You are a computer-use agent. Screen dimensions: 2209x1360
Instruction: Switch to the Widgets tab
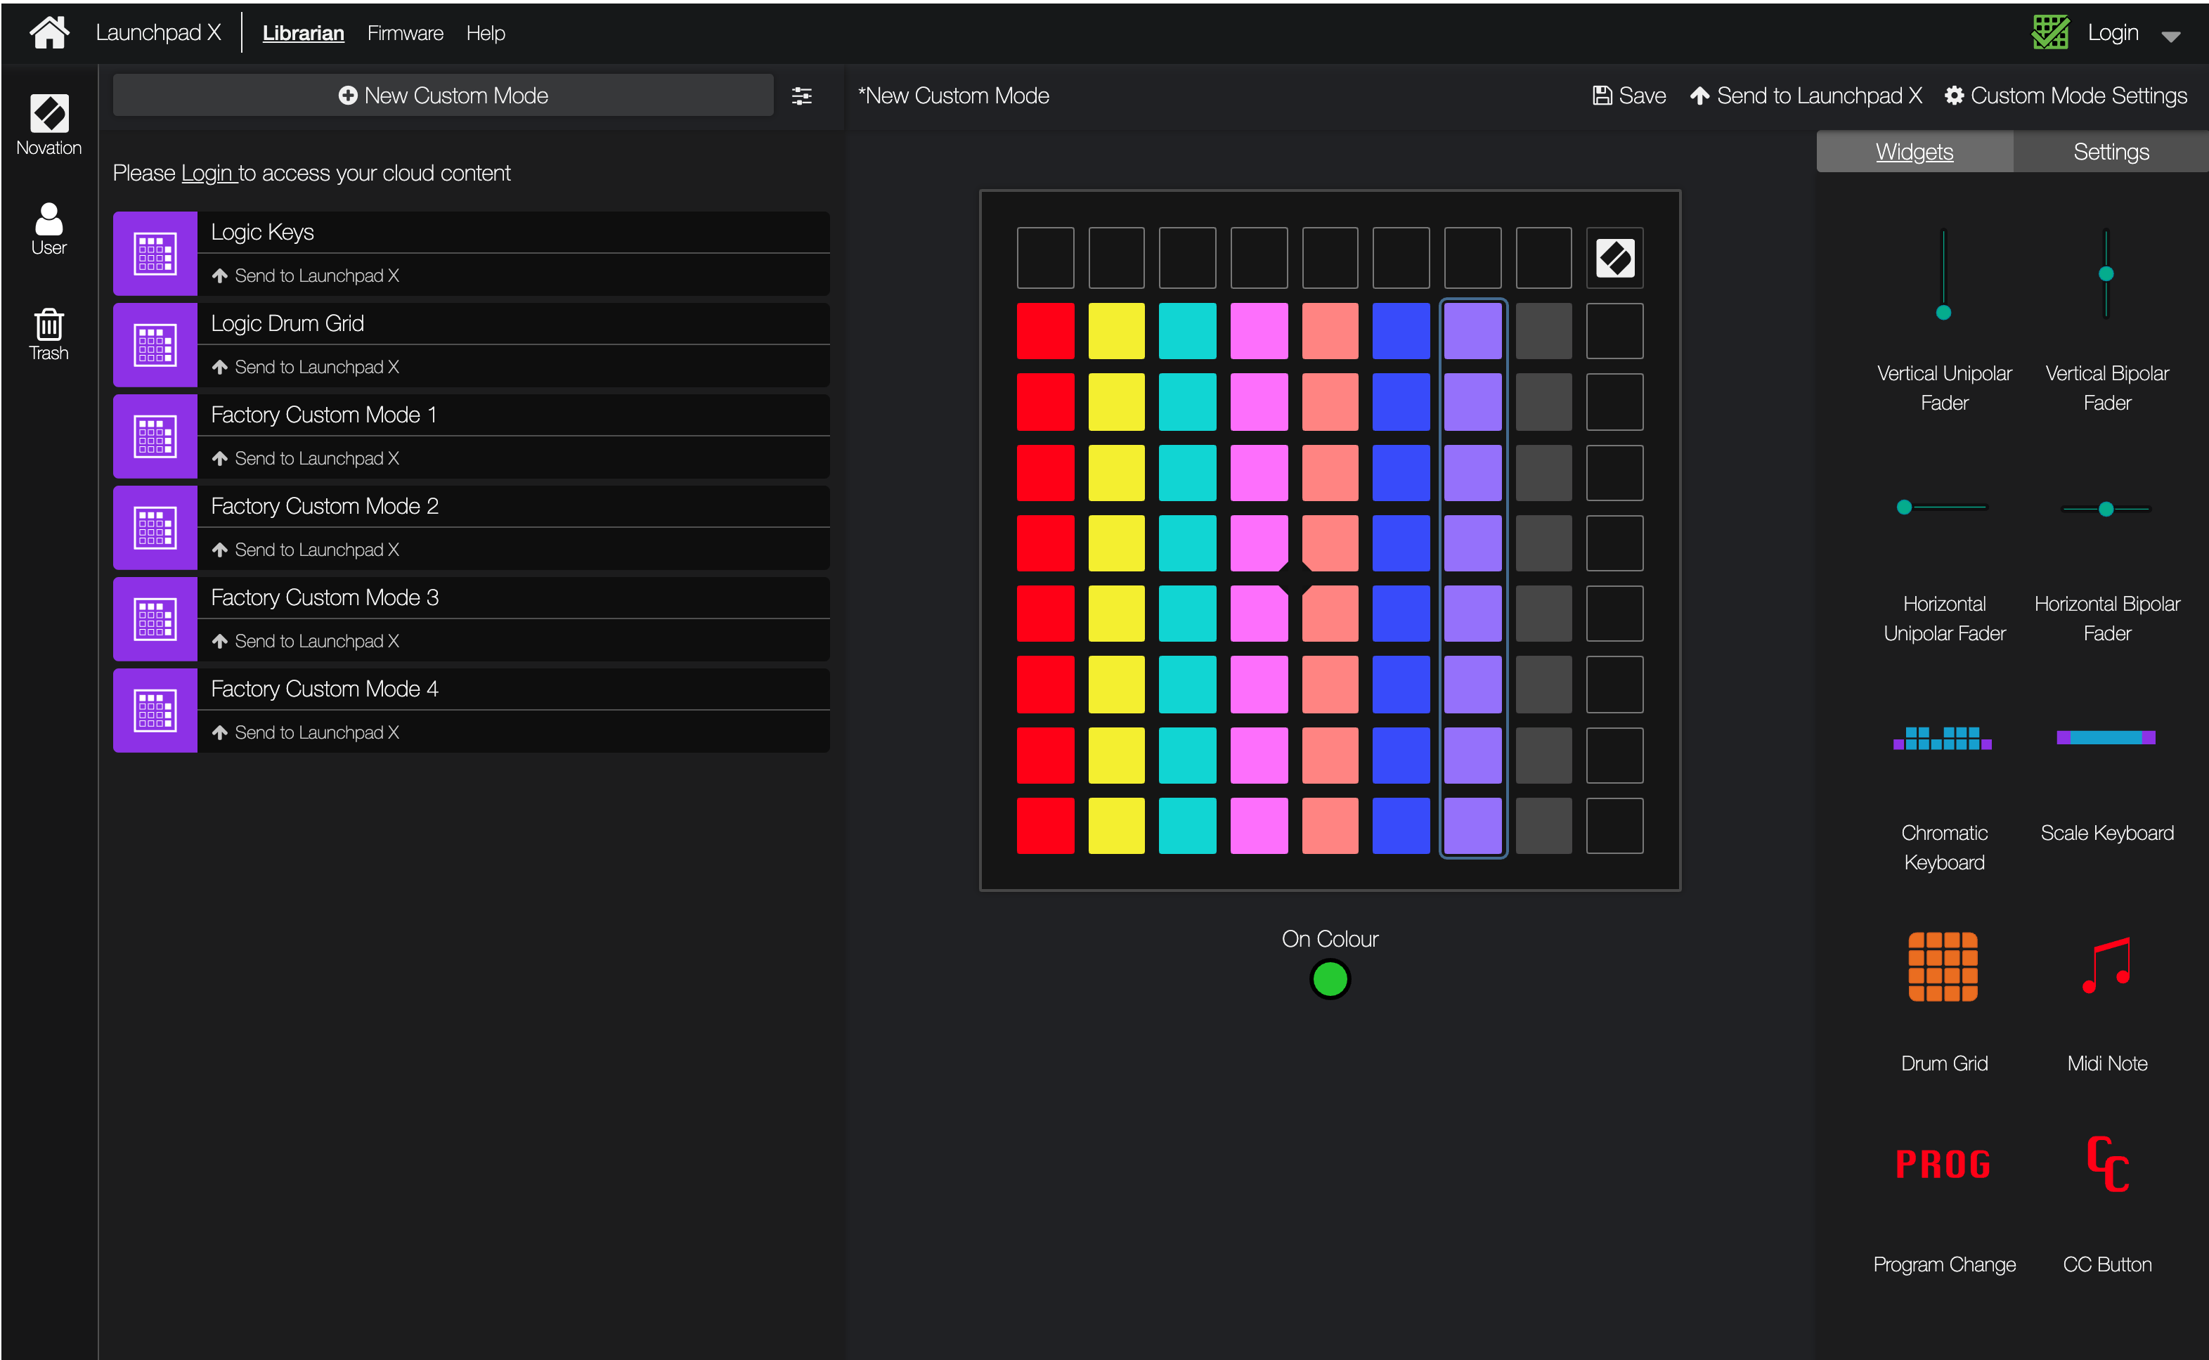point(1914,151)
